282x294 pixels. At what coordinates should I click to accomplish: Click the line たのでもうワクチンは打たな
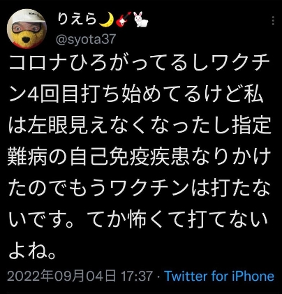(x=140, y=189)
